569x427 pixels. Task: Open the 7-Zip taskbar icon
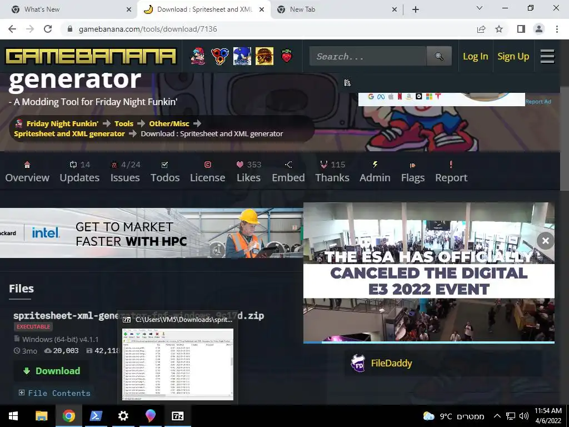point(177,416)
